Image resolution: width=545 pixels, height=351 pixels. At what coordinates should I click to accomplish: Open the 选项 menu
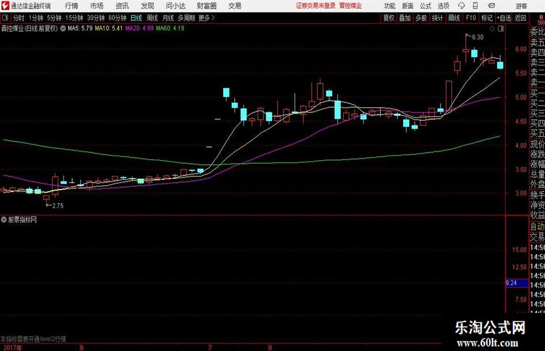point(443,6)
